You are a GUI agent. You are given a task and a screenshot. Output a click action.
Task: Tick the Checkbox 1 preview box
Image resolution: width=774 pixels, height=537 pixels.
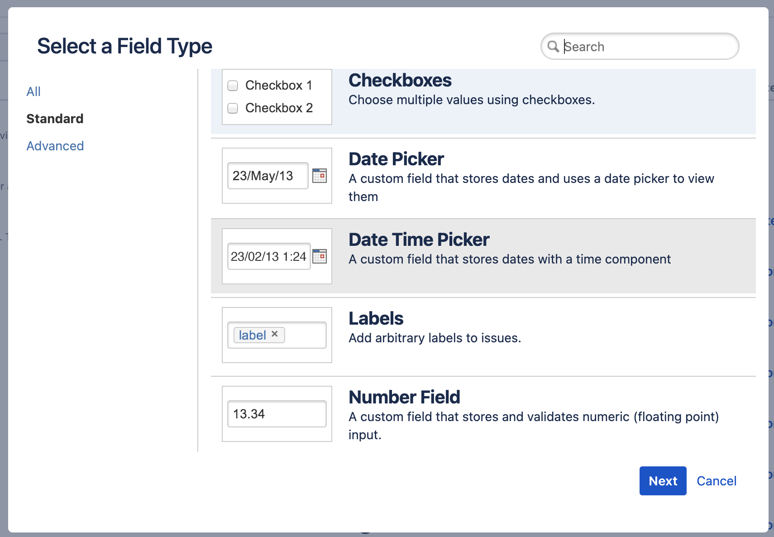pos(233,86)
